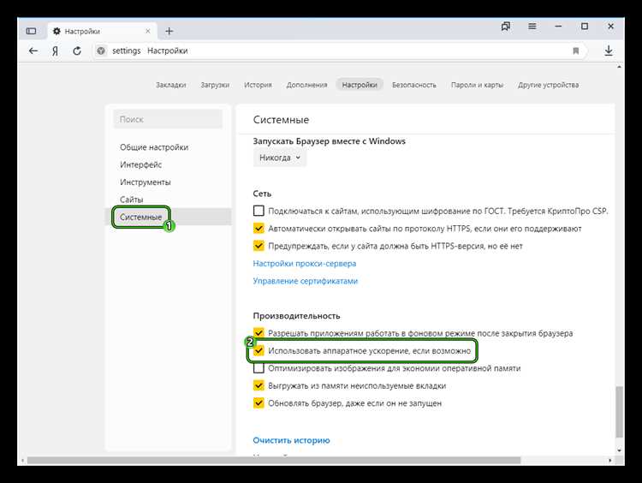Click the vertical scrollbar thumb

(619, 412)
